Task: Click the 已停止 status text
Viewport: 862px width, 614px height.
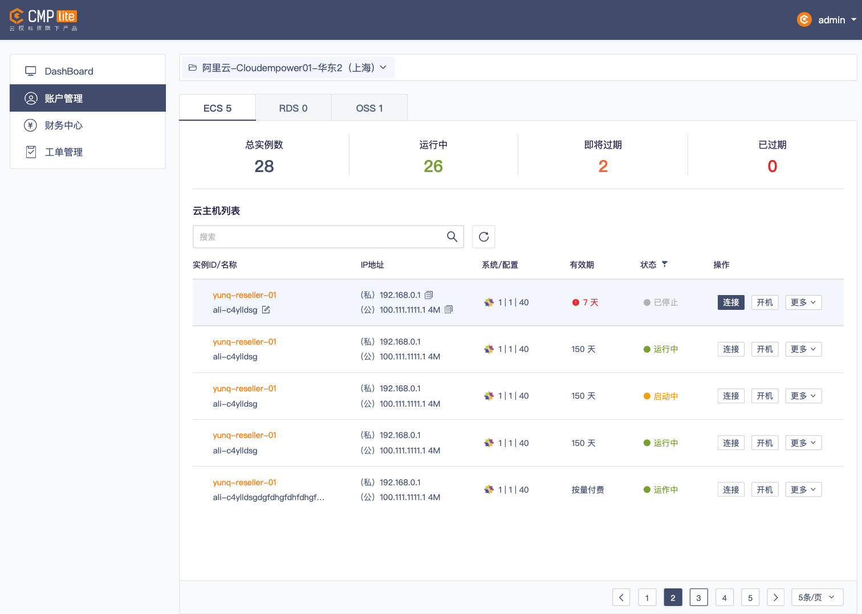Action: coord(666,302)
